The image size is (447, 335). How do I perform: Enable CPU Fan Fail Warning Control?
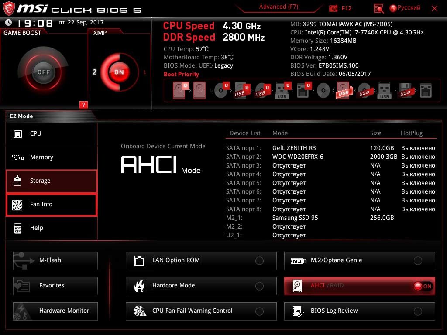point(201,311)
